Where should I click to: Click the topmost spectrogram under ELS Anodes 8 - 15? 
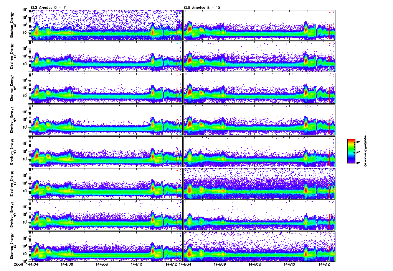pos(259,25)
